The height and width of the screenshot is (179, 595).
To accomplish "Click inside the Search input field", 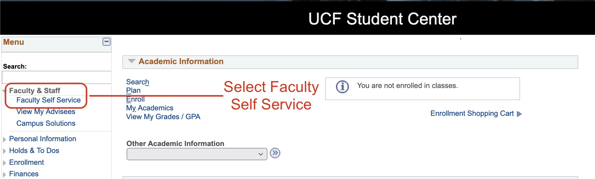I will pyautogui.click(x=57, y=77).
